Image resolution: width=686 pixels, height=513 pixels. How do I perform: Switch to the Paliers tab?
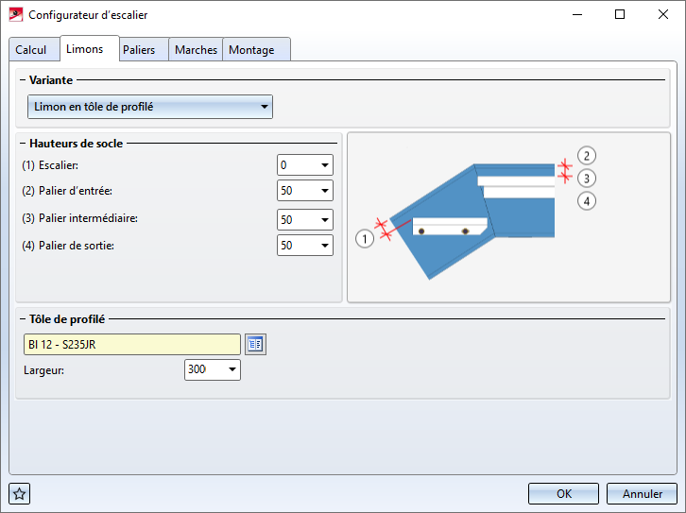139,50
